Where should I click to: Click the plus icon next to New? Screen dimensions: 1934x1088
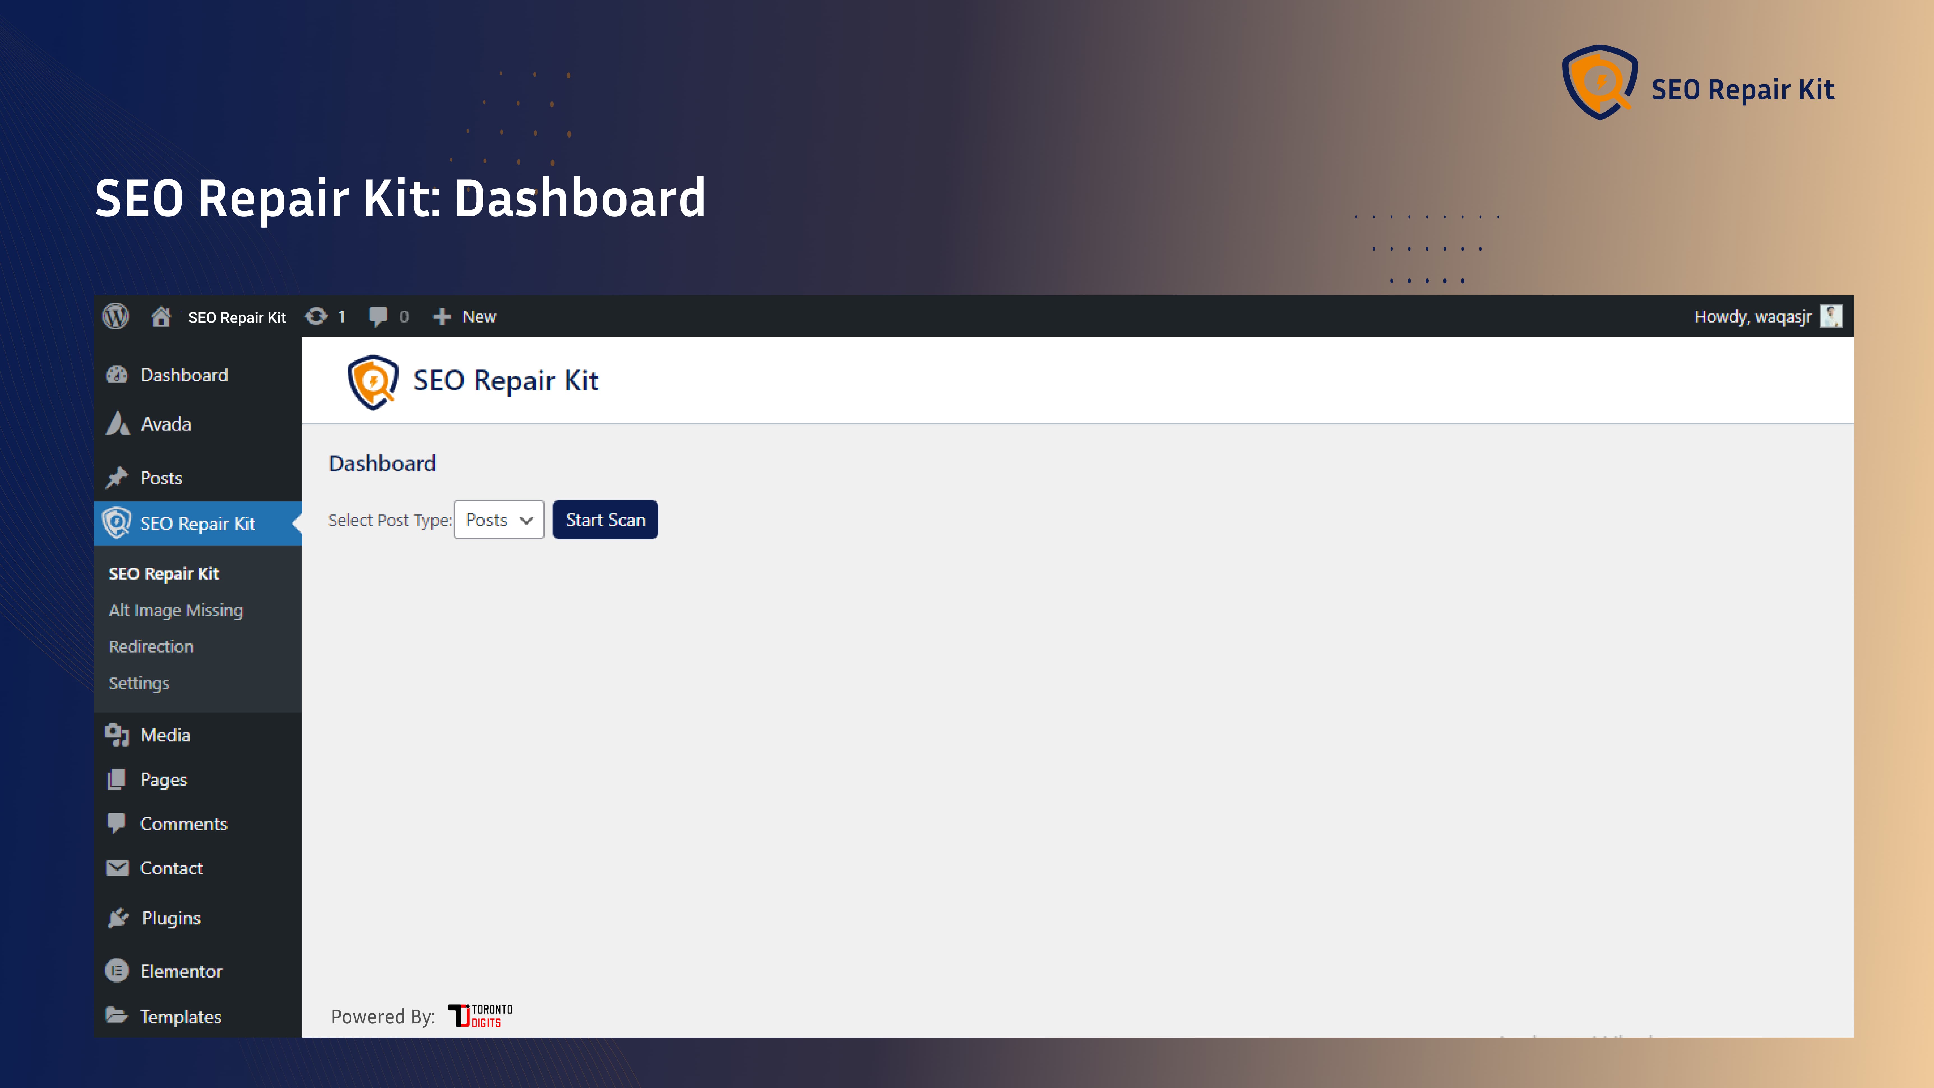pyautogui.click(x=442, y=317)
